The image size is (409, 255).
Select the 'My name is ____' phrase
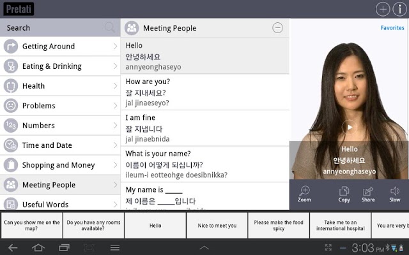coord(204,196)
